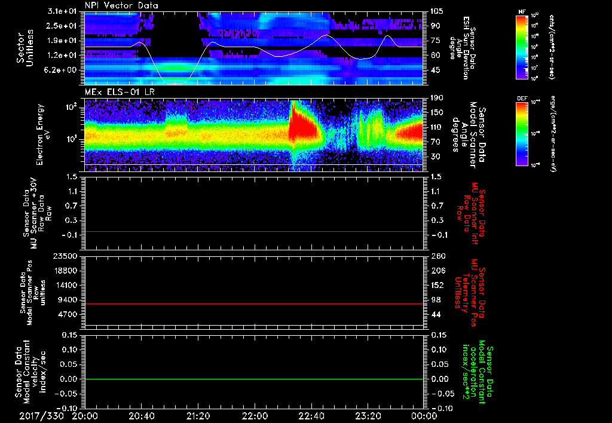Viewport: 612px width, 423px height.
Task: Click the 4700 scanner position axis value
Action: point(68,314)
